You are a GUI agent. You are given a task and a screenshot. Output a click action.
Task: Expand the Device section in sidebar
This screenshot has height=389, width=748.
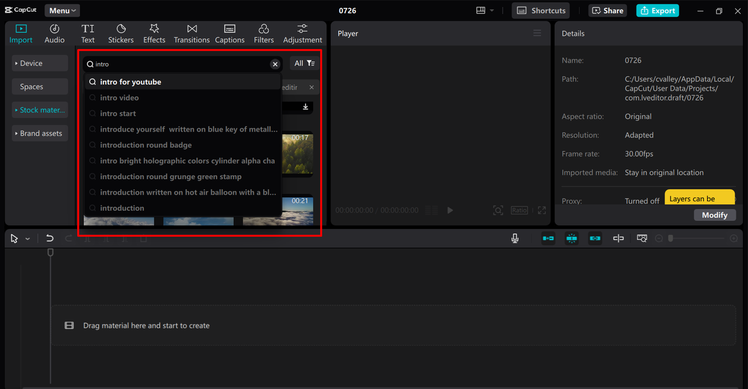[x=40, y=63]
